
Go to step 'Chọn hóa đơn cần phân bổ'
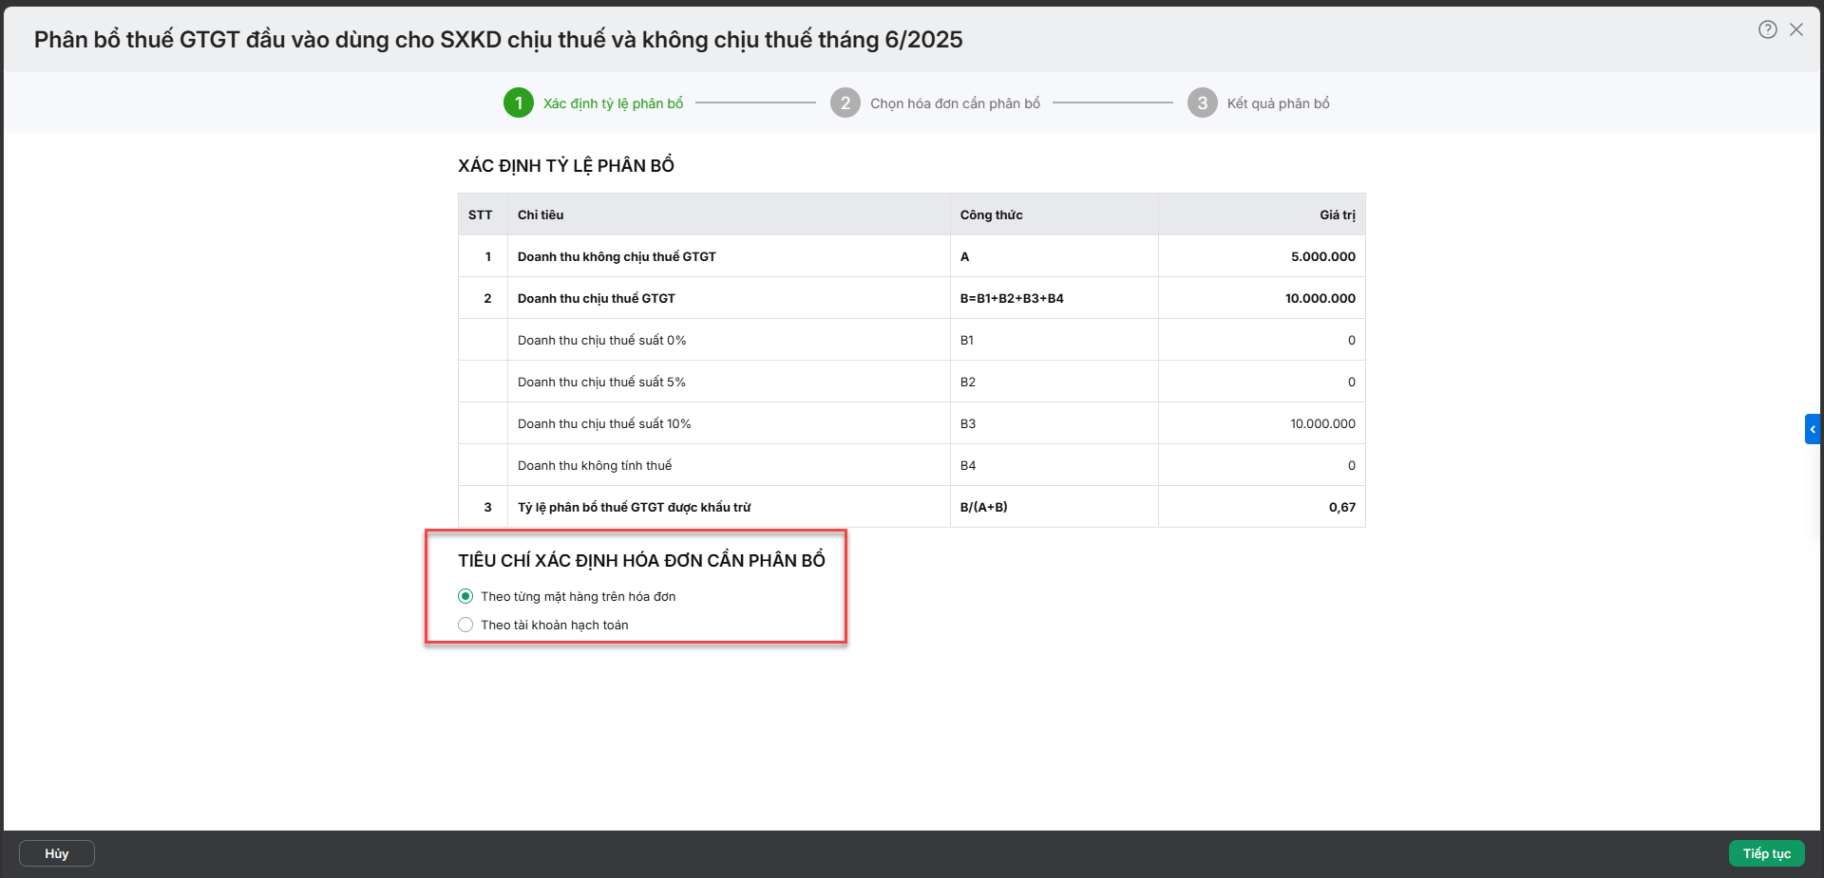(x=955, y=103)
